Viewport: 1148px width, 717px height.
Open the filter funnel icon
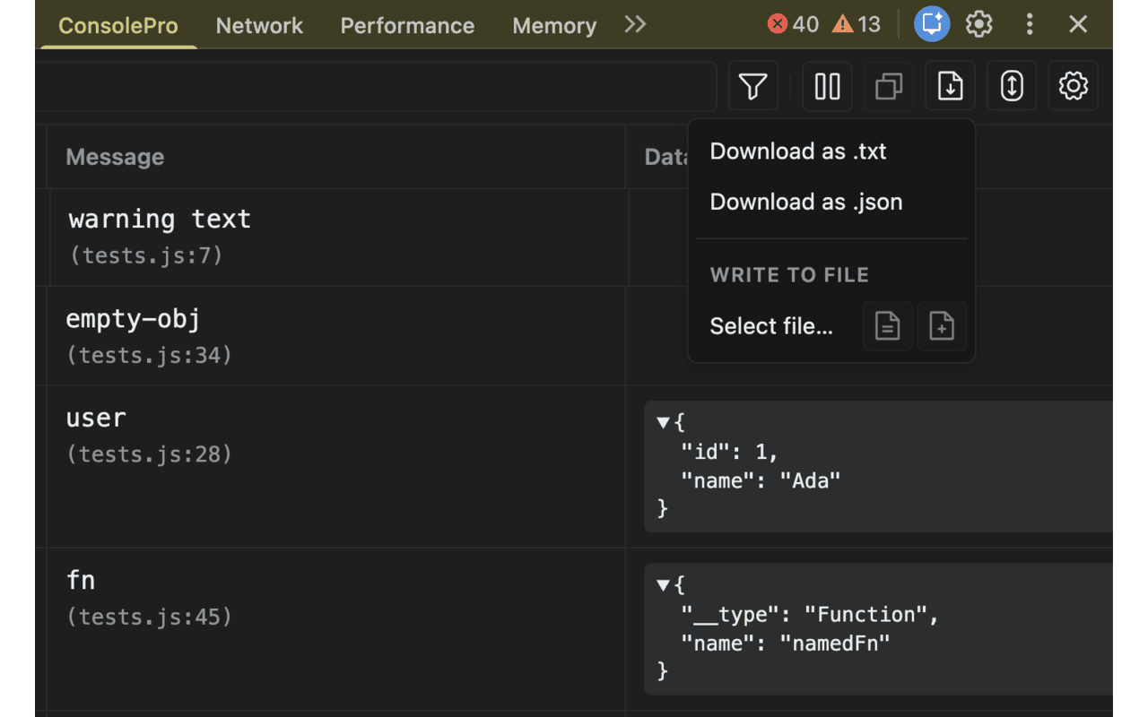click(x=753, y=87)
